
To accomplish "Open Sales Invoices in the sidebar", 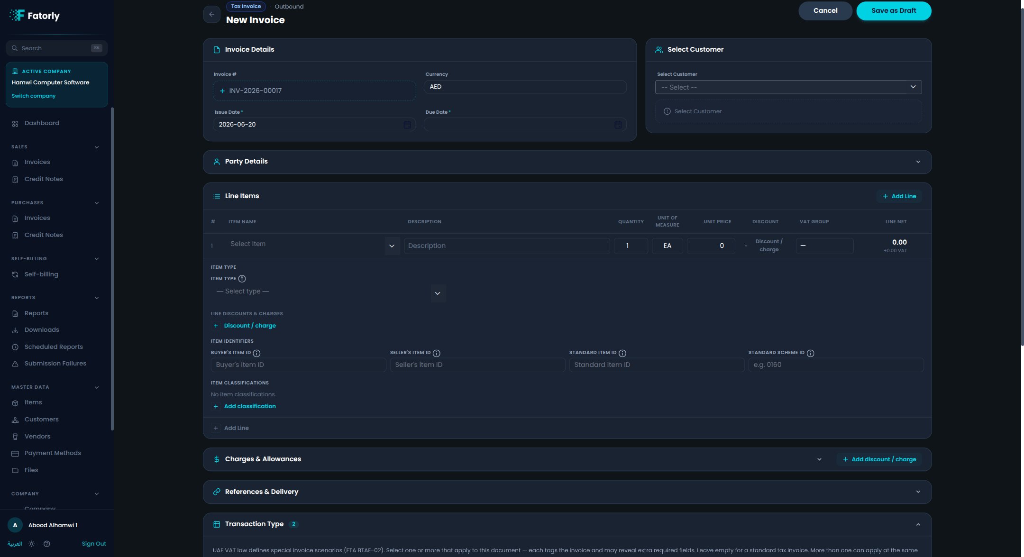I will point(37,162).
